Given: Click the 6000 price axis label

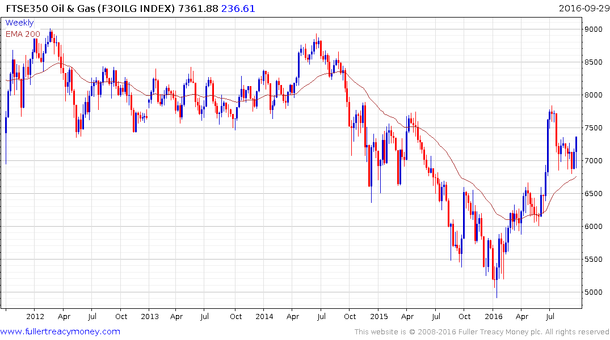Looking at the screenshot, I should pos(594,227).
